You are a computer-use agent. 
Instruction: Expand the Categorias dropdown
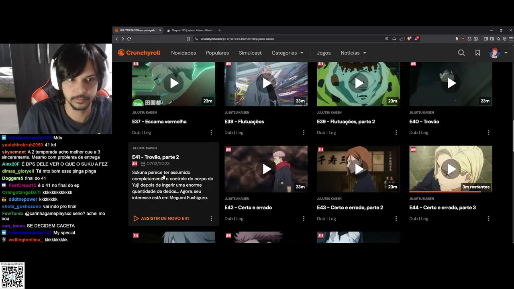pyautogui.click(x=288, y=53)
